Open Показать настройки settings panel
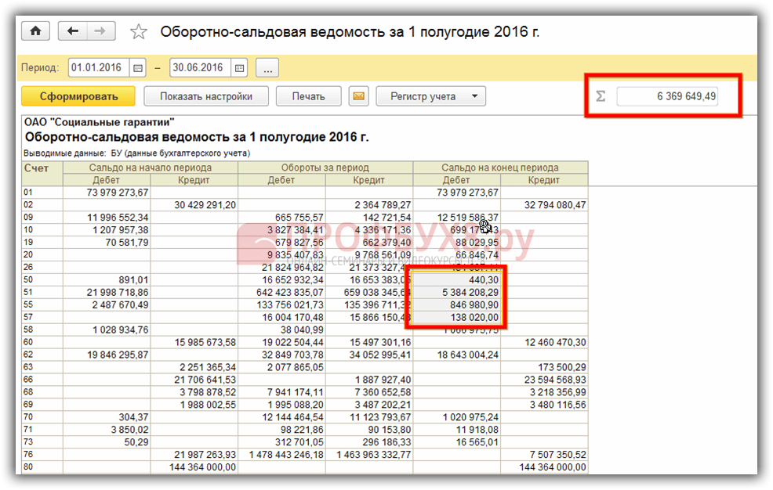The width and height of the screenshot is (773, 490). 206,96
